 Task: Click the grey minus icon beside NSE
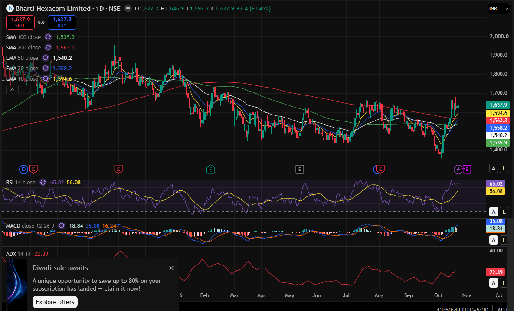pos(128,9)
